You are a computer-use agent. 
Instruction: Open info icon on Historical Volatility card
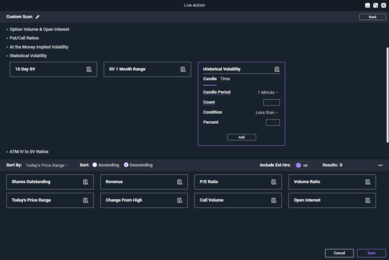tap(277, 69)
